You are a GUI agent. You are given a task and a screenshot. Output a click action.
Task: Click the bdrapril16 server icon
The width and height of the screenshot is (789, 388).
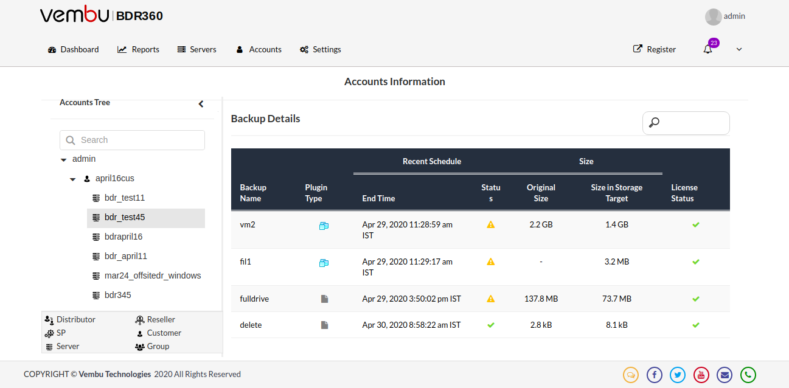coord(96,237)
